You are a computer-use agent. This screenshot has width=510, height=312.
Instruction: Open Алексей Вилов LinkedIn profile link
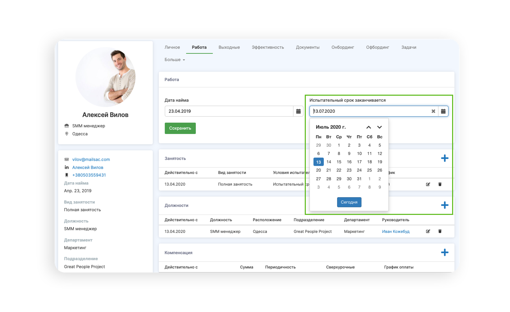88,167
